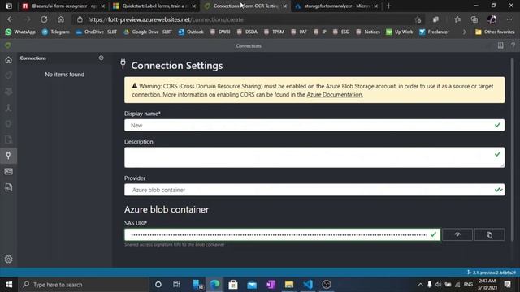Click the Windows search box

[x=84, y=285]
